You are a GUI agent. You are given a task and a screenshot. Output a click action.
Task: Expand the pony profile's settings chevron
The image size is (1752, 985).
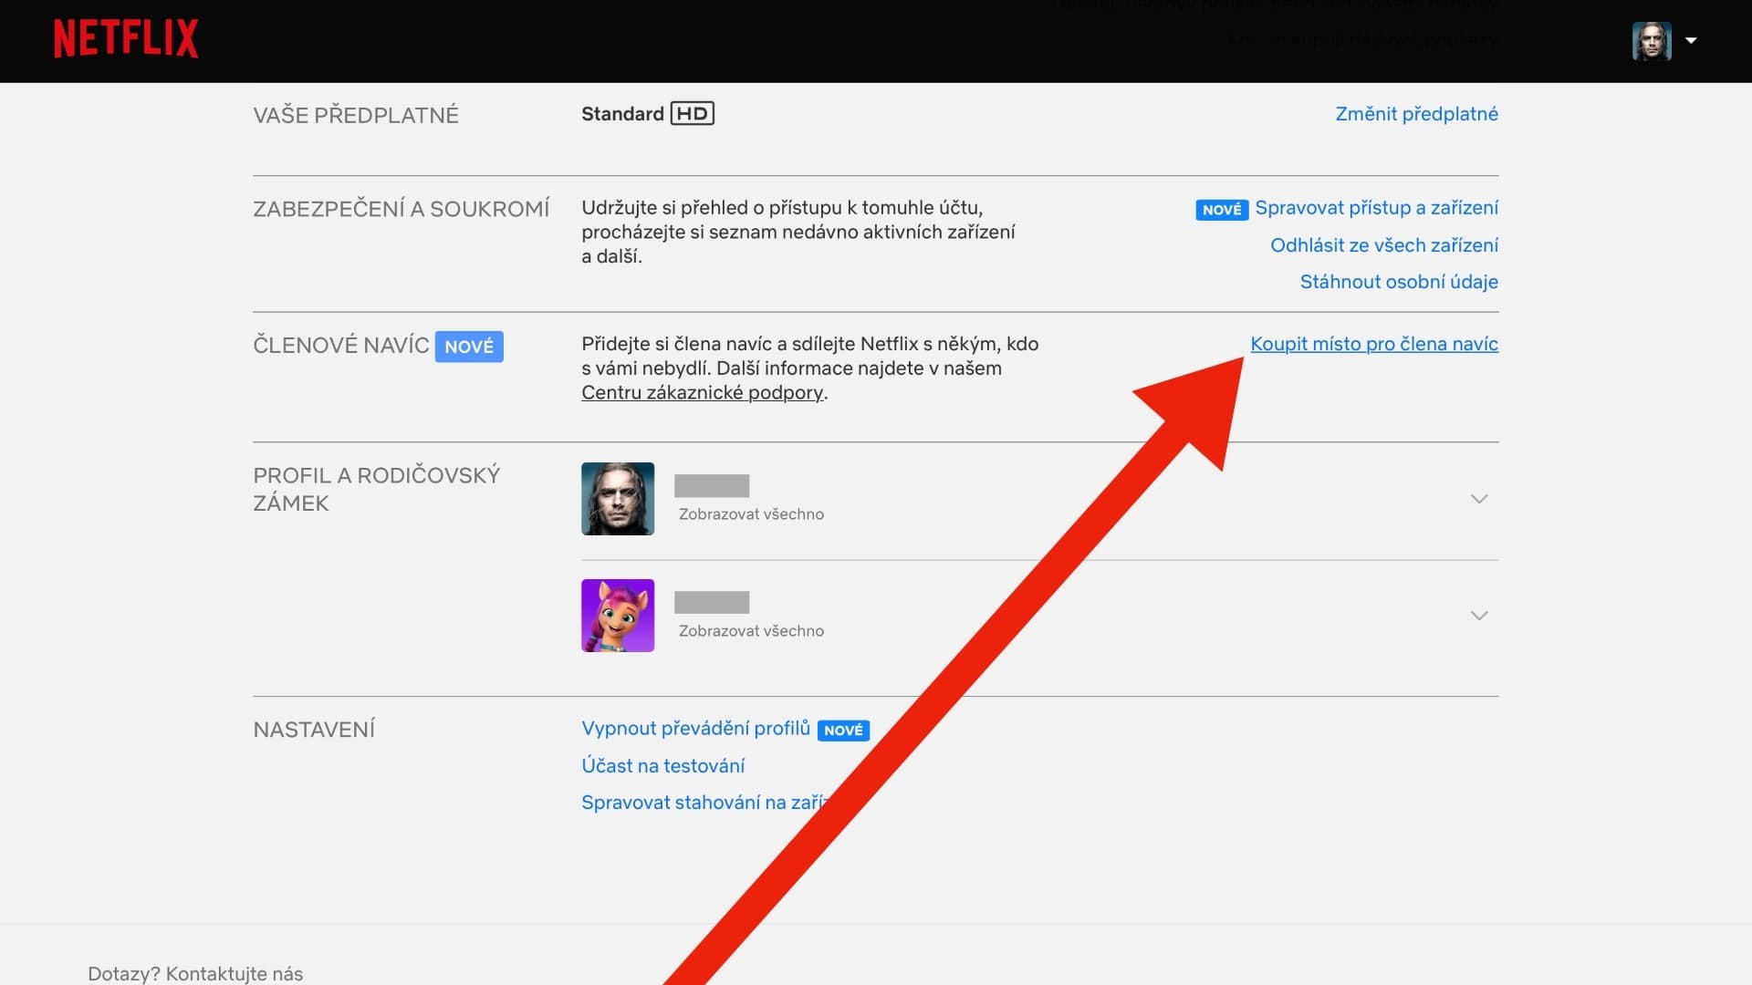tap(1479, 616)
